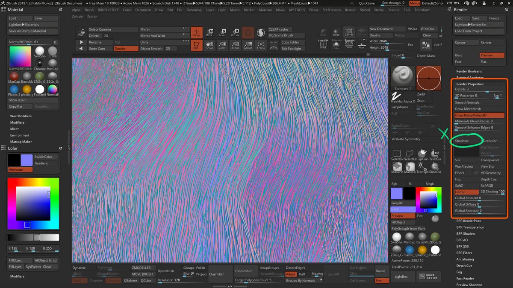Toggle the Floor grid icon
This screenshot has width=513, height=288.
pos(362,44)
